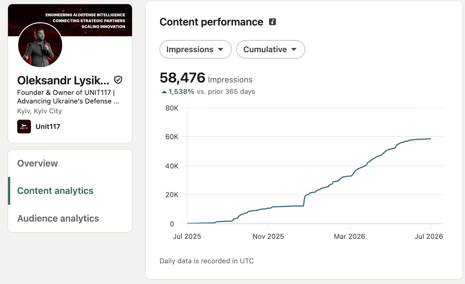
Task: Click the Jul 2025 x-axis label
Action: (187, 236)
